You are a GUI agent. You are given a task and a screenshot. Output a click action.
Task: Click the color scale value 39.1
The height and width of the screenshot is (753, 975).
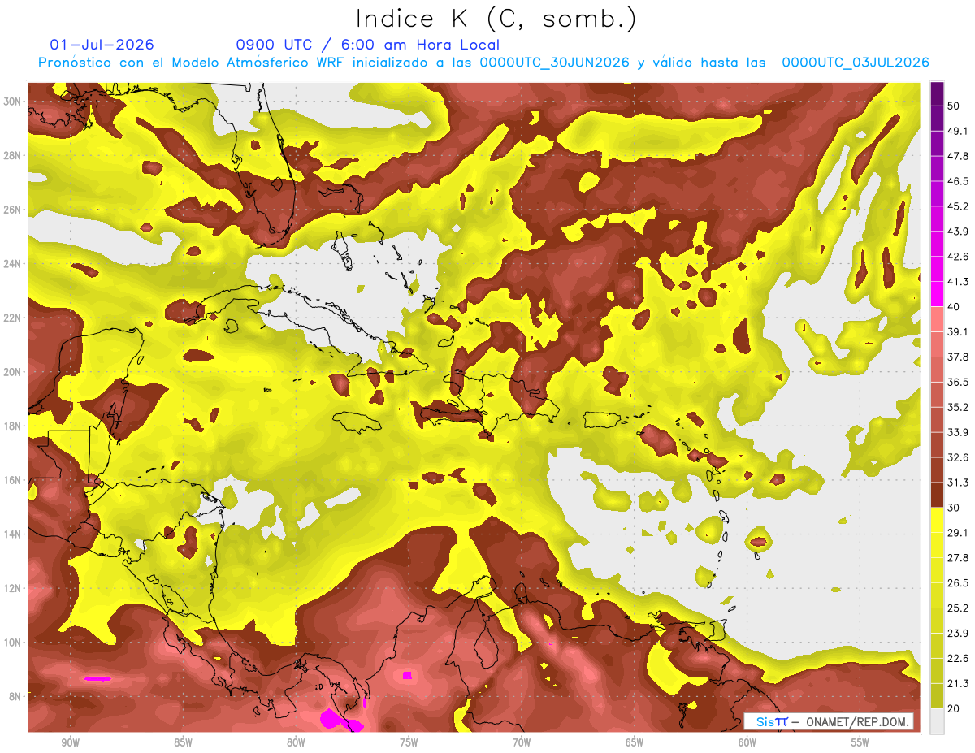[x=958, y=331]
